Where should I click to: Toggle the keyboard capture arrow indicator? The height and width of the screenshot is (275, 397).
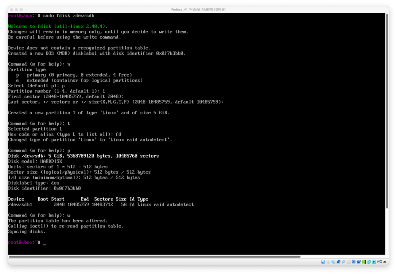[374, 262]
